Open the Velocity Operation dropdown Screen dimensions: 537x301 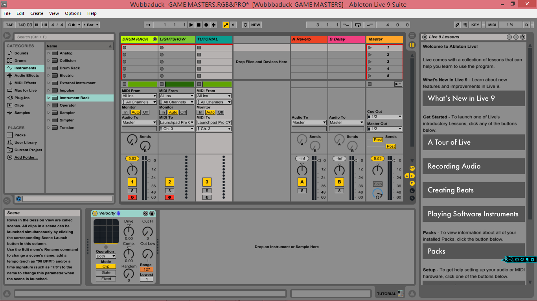click(x=106, y=256)
